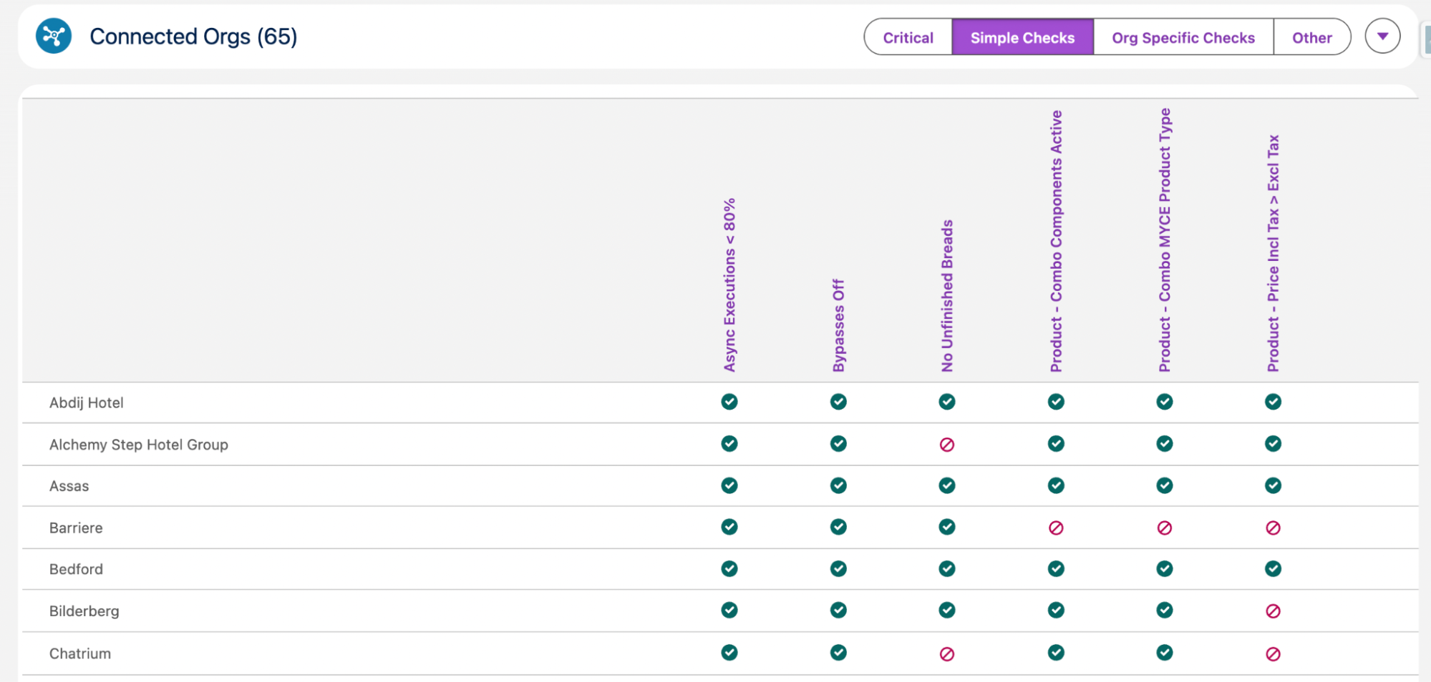Click Barriere's blocked Combo MYCE Product Type icon
The image size is (1431, 682).
[x=1165, y=528]
